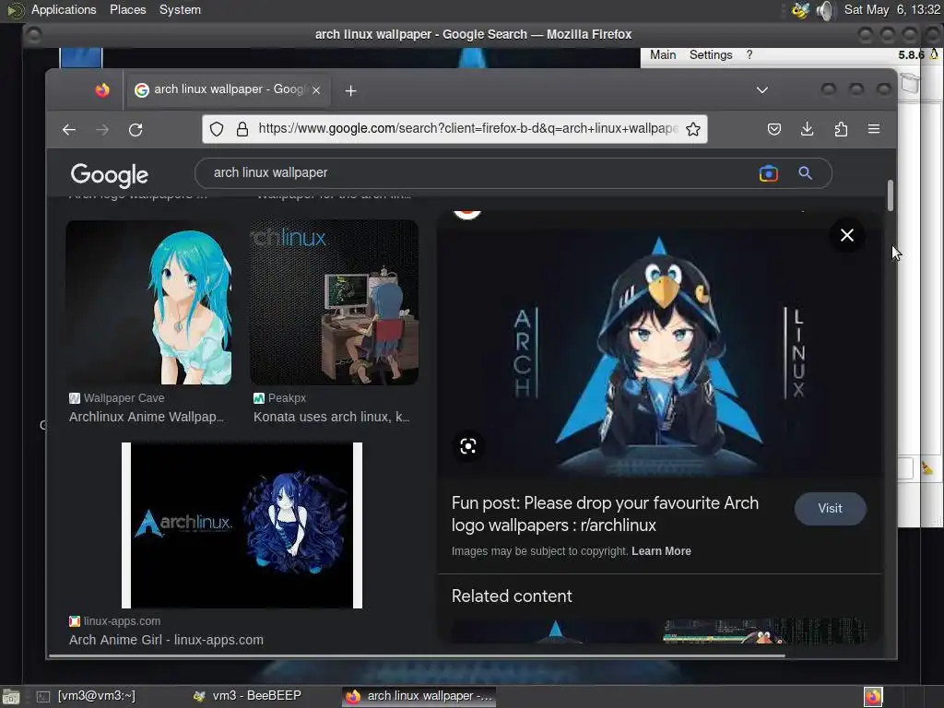The width and height of the screenshot is (944, 708).
Task: Click the Firefox View icon in the tab bar
Action: (102, 90)
